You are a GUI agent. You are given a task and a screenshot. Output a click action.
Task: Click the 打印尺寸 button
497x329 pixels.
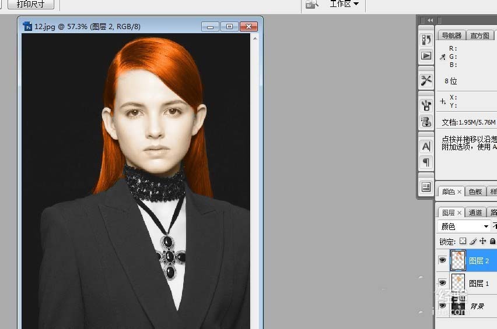coord(31,4)
